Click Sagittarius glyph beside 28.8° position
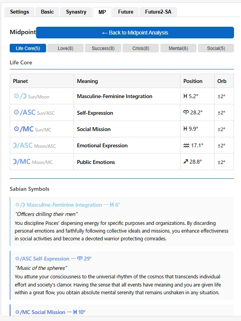This screenshot has width=241, height=321. pos(186,162)
